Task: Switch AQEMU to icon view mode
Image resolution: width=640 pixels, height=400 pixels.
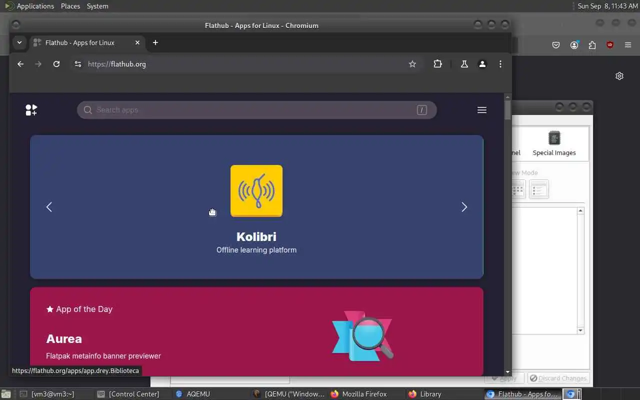Action: 518,189
